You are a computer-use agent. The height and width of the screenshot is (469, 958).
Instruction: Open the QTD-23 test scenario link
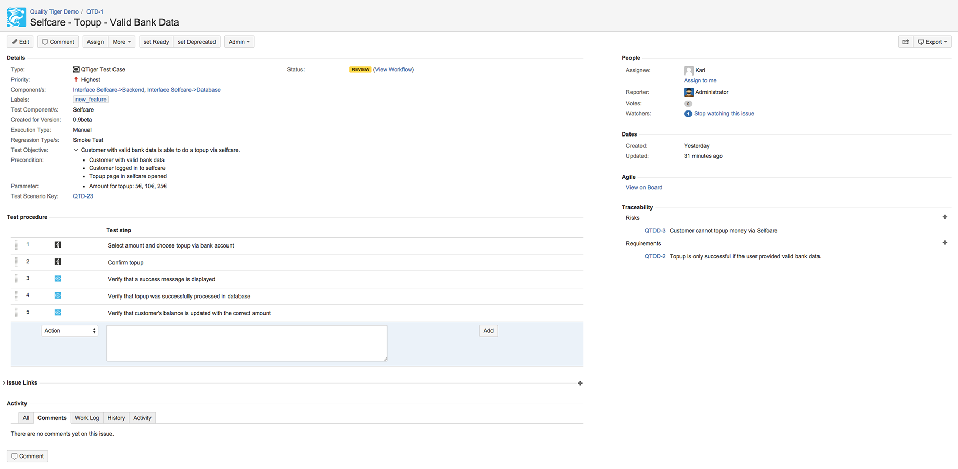[83, 196]
